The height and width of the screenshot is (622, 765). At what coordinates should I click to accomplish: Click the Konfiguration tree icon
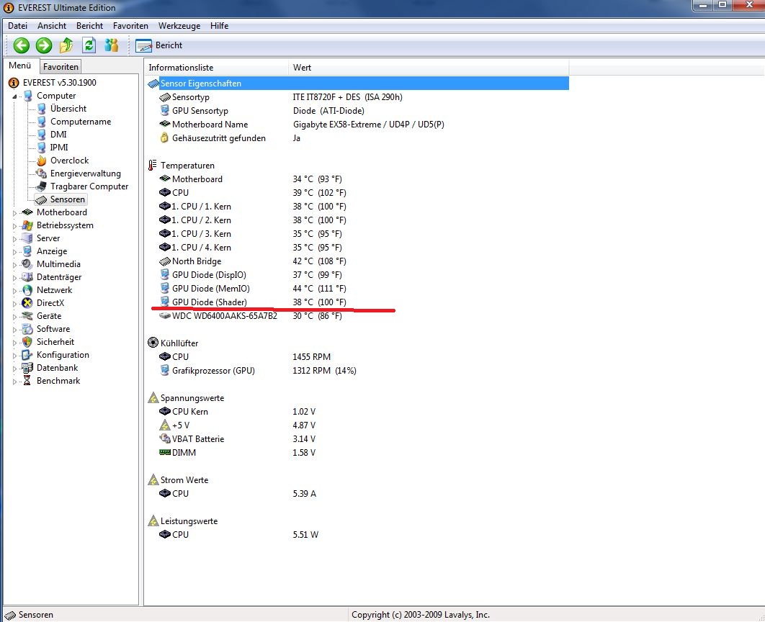[x=27, y=355]
